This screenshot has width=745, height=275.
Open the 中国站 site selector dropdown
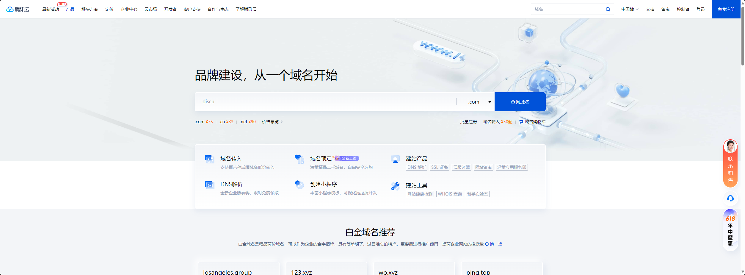629,9
